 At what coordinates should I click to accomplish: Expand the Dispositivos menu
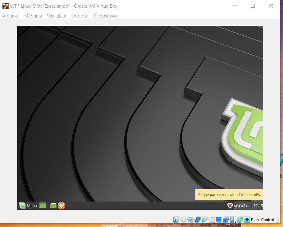tap(105, 16)
